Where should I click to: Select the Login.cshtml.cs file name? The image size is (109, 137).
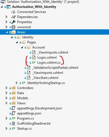point(49,63)
